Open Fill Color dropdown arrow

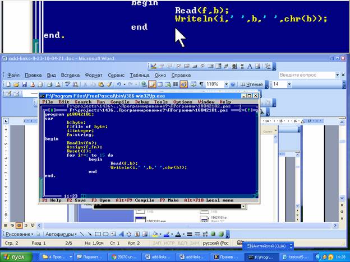coord(160,235)
